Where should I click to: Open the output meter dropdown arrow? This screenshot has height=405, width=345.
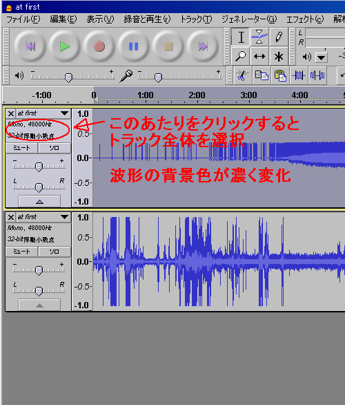[x=322, y=57]
